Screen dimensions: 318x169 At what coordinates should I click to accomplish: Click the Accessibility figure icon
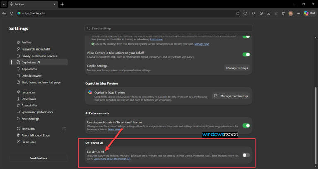[18, 106]
